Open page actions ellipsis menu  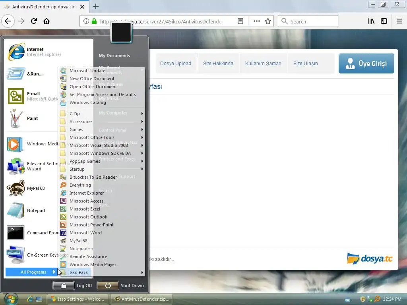(256, 21)
